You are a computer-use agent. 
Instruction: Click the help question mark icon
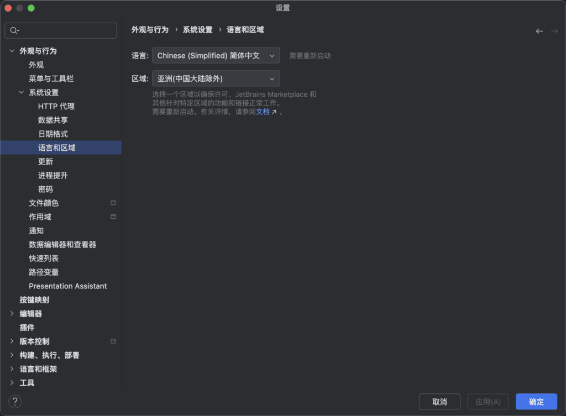coord(15,402)
